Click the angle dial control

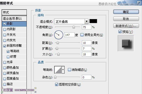pos(59,35)
